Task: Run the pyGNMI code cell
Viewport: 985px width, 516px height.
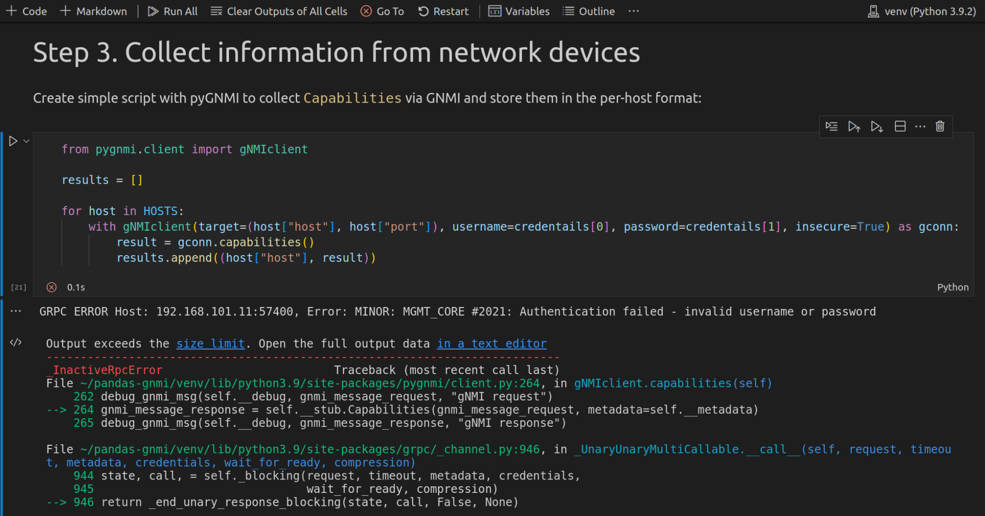Action: pos(12,141)
